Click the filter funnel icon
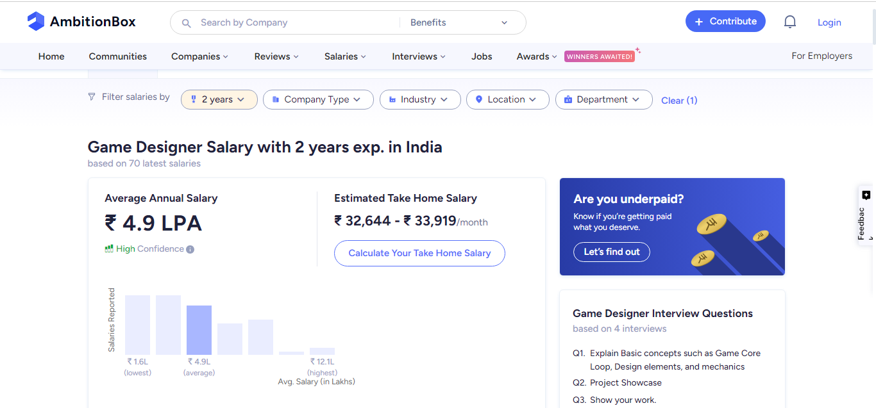This screenshot has height=408, width=876. click(92, 97)
